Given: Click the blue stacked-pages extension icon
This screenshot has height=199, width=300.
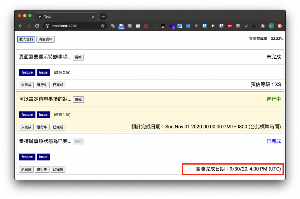Looking at the screenshot, I should coord(180,26).
